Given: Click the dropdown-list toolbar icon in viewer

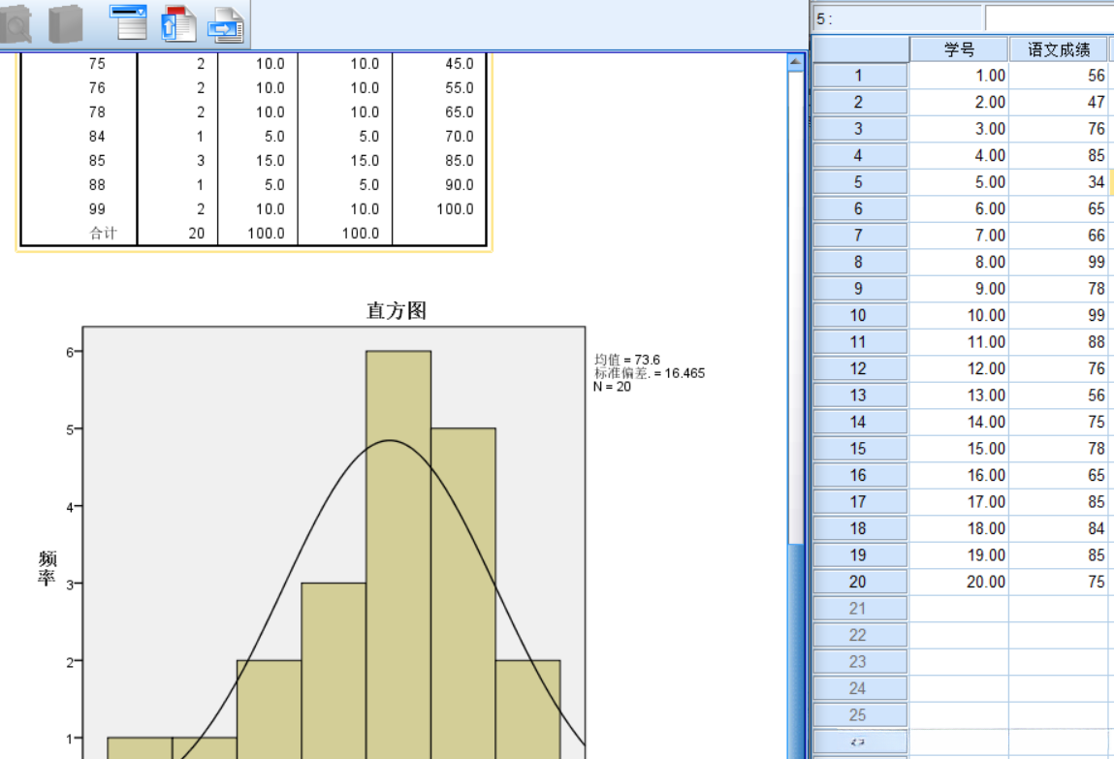Looking at the screenshot, I should [129, 22].
